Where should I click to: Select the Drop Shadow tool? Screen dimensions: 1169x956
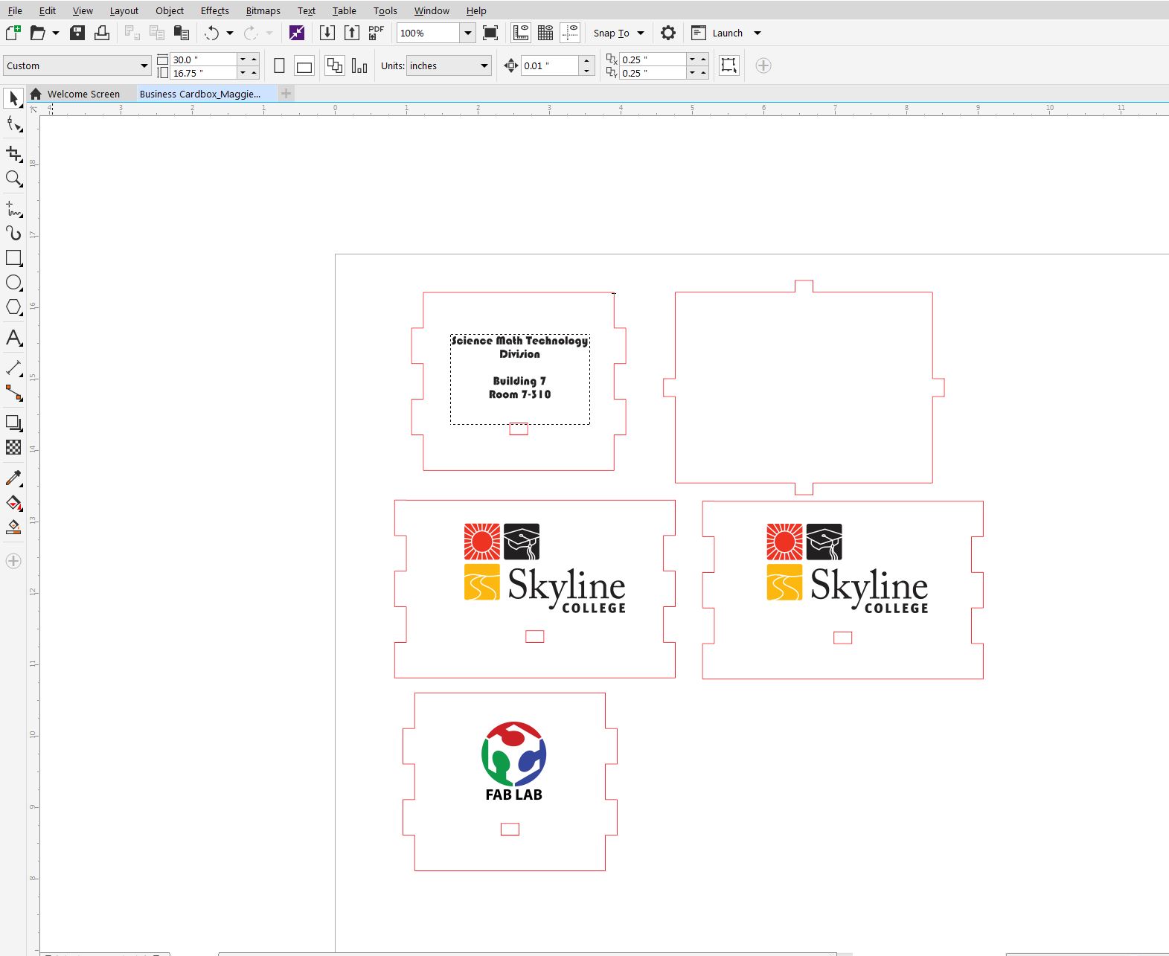tap(13, 423)
